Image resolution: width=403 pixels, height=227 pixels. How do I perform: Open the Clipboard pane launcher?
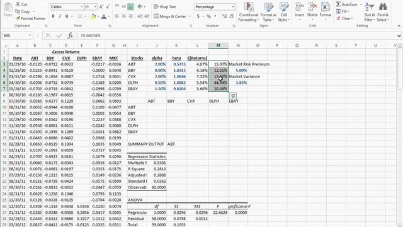(46, 26)
